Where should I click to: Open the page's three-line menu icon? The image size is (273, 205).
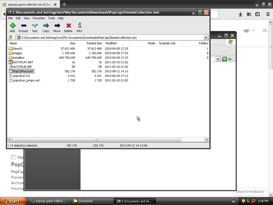tap(265, 30)
